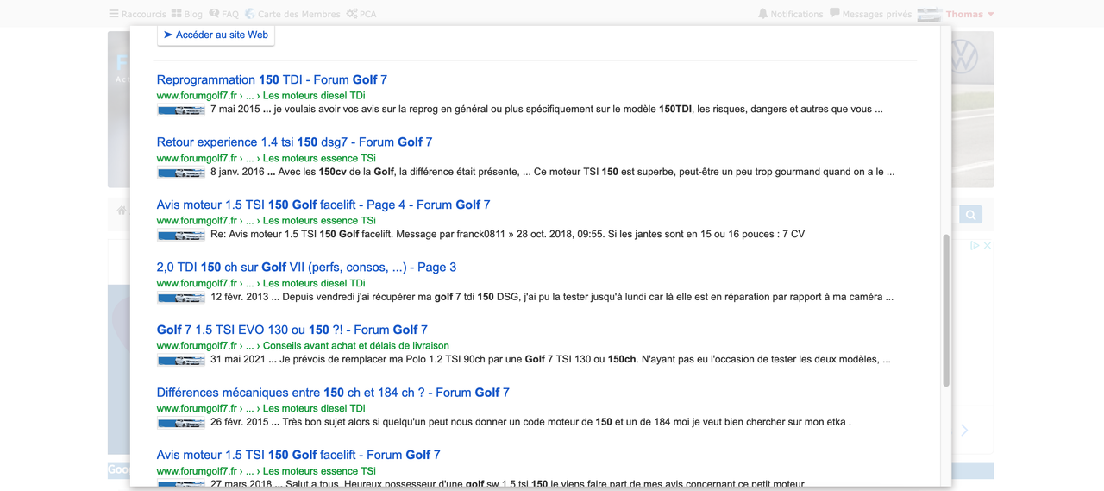Image resolution: width=1104 pixels, height=491 pixels.
Task: Click the arrow icon in Accéder au site Web
Action: tap(168, 35)
